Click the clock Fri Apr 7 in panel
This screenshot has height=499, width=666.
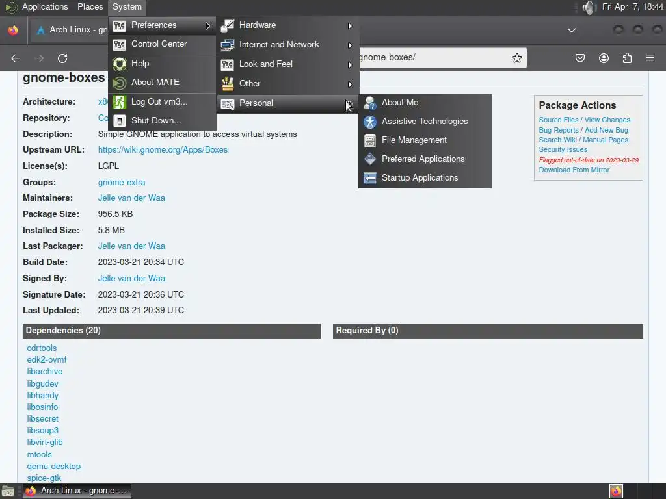pyautogui.click(x=632, y=6)
